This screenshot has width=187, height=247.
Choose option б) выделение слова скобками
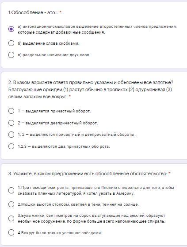[x=11, y=43]
